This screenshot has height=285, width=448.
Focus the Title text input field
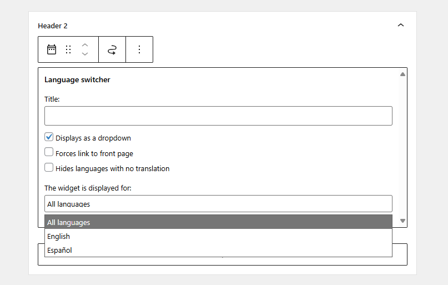click(x=218, y=116)
